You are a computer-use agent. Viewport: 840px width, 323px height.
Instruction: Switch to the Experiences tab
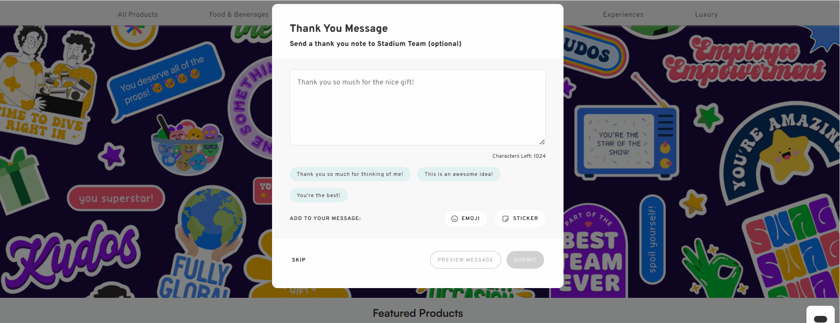[x=623, y=14]
